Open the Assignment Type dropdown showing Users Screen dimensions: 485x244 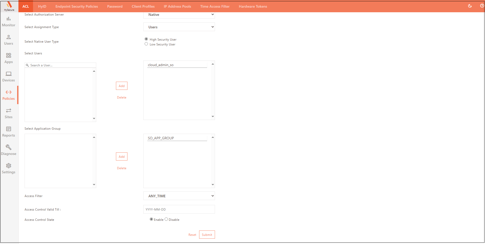pyautogui.click(x=179, y=27)
